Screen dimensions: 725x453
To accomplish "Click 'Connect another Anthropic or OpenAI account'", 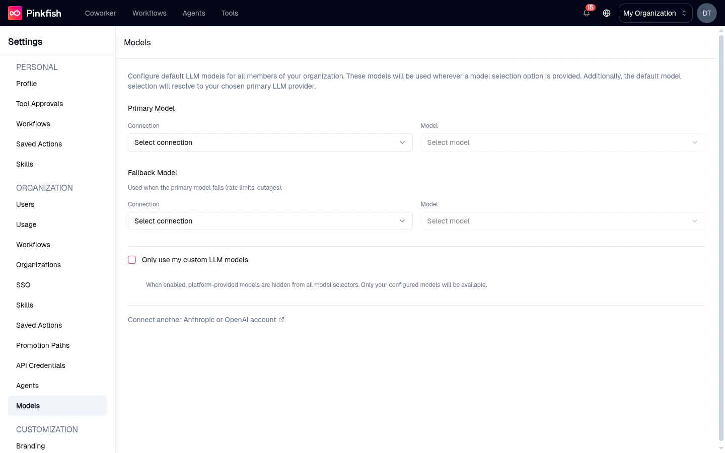I will pos(202,320).
